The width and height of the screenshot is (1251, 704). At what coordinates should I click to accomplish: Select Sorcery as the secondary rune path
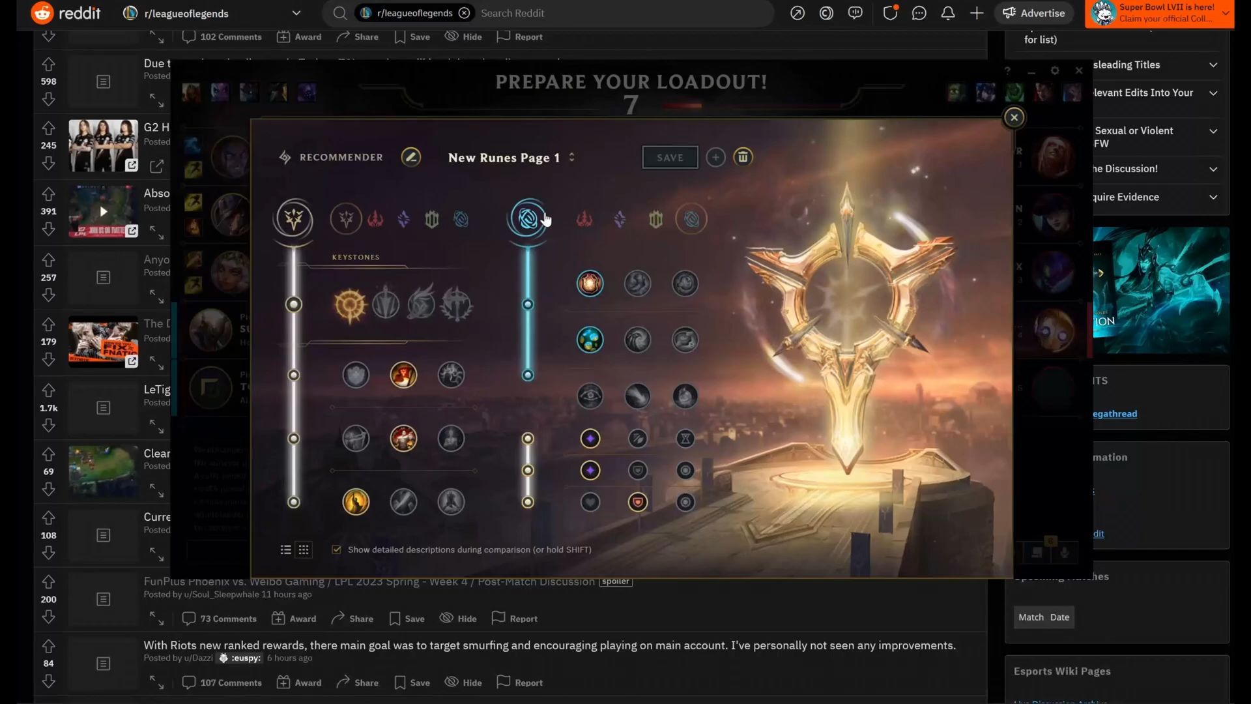point(620,219)
